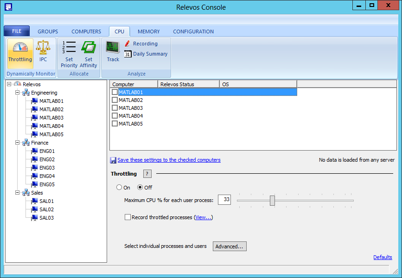Check the MATLAB04 checkbox in list

(115, 116)
